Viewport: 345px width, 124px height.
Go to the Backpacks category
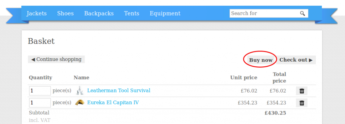[x=99, y=13]
